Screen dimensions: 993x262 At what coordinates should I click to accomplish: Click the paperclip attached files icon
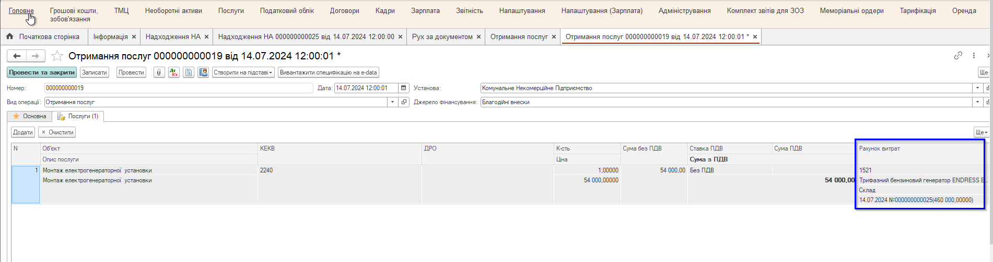159,72
